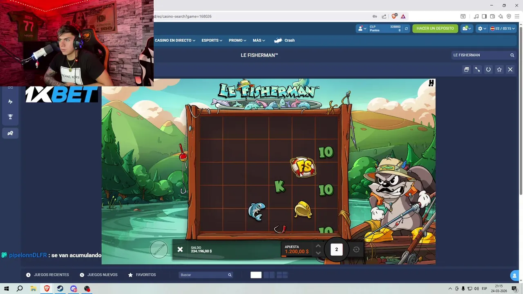Screen dimensions: 523x294
Task: Refresh the CLP account balance
Action: [406, 29]
